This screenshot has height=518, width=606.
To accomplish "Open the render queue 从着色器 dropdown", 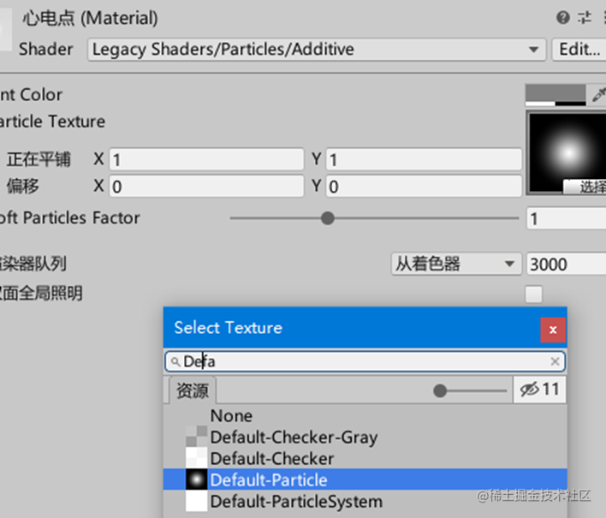I will (456, 264).
